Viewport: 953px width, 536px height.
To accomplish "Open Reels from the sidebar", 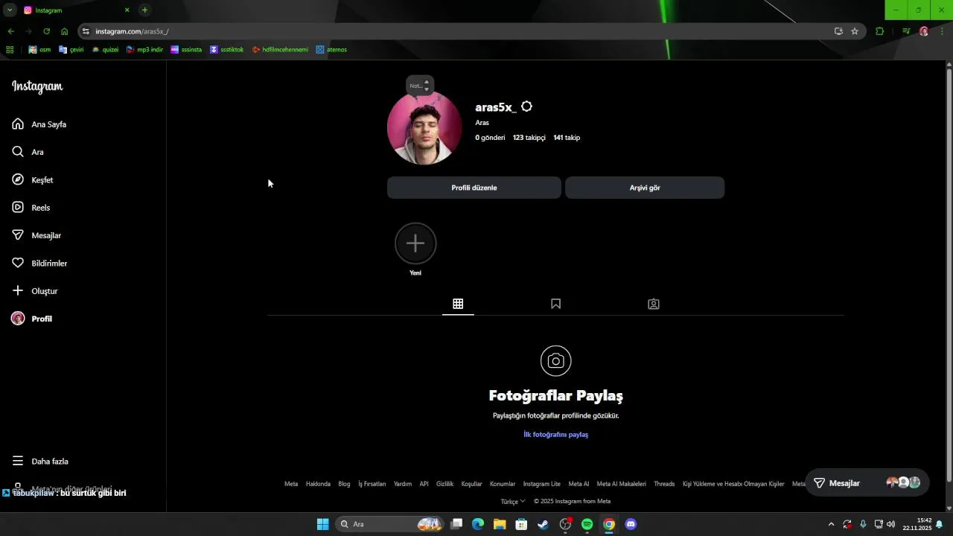I will click(x=31, y=208).
